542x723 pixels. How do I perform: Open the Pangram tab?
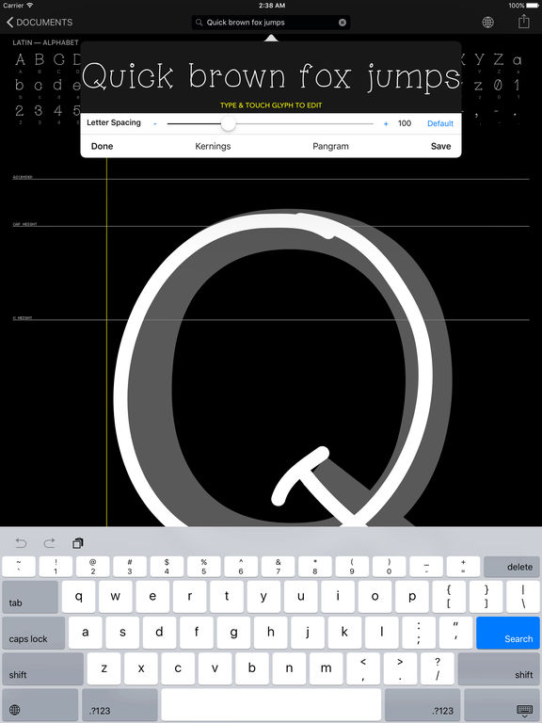(330, 146)
